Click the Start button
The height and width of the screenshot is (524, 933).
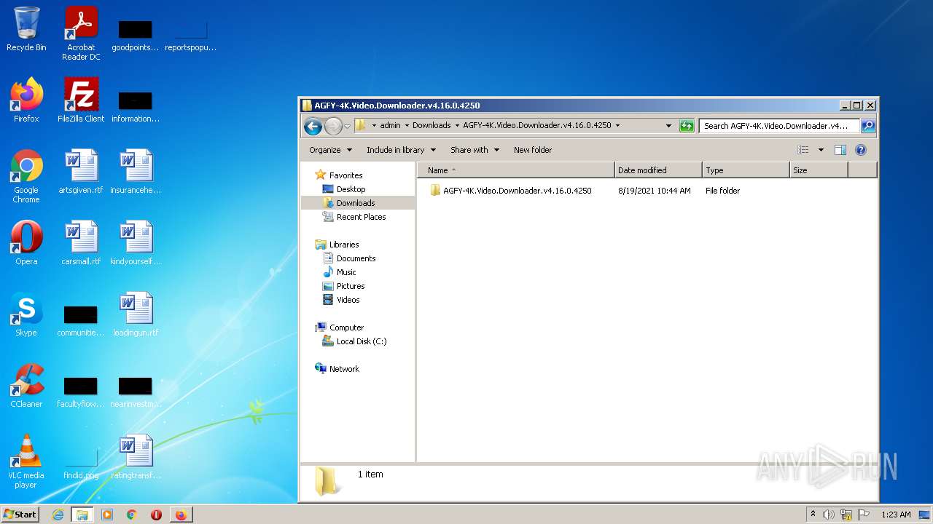click(20, 515)
